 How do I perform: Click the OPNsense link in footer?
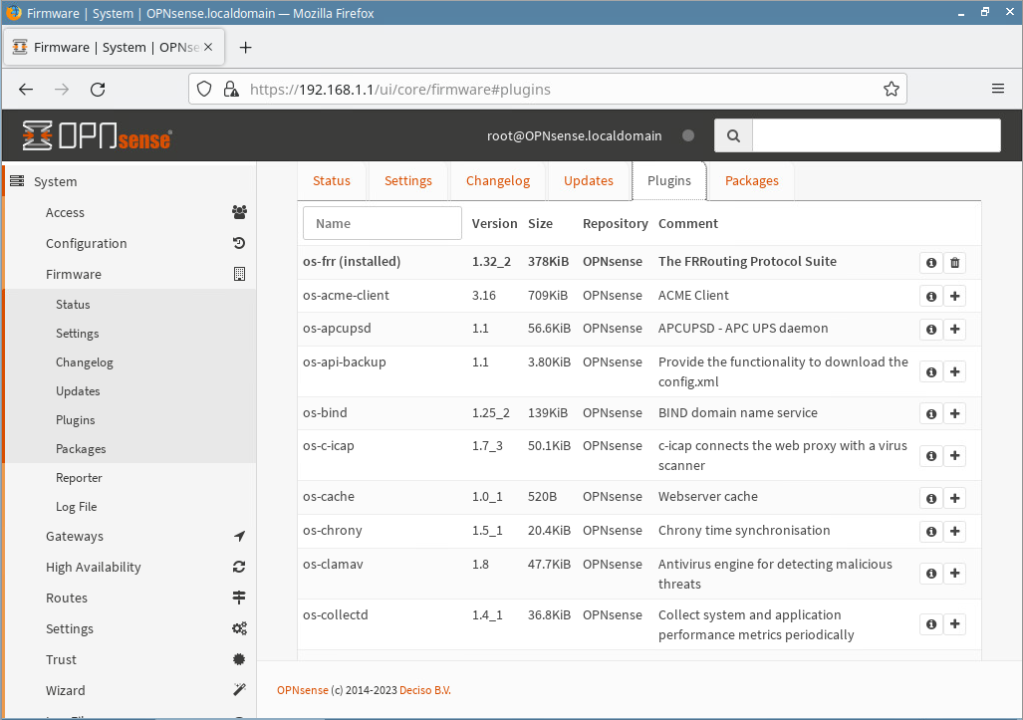302,690
